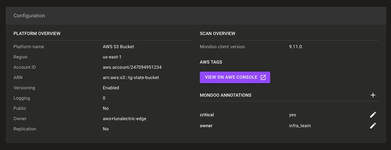Select the 'Platform name' label
This screenshot has height=150, width=391.
coord(29,47)
